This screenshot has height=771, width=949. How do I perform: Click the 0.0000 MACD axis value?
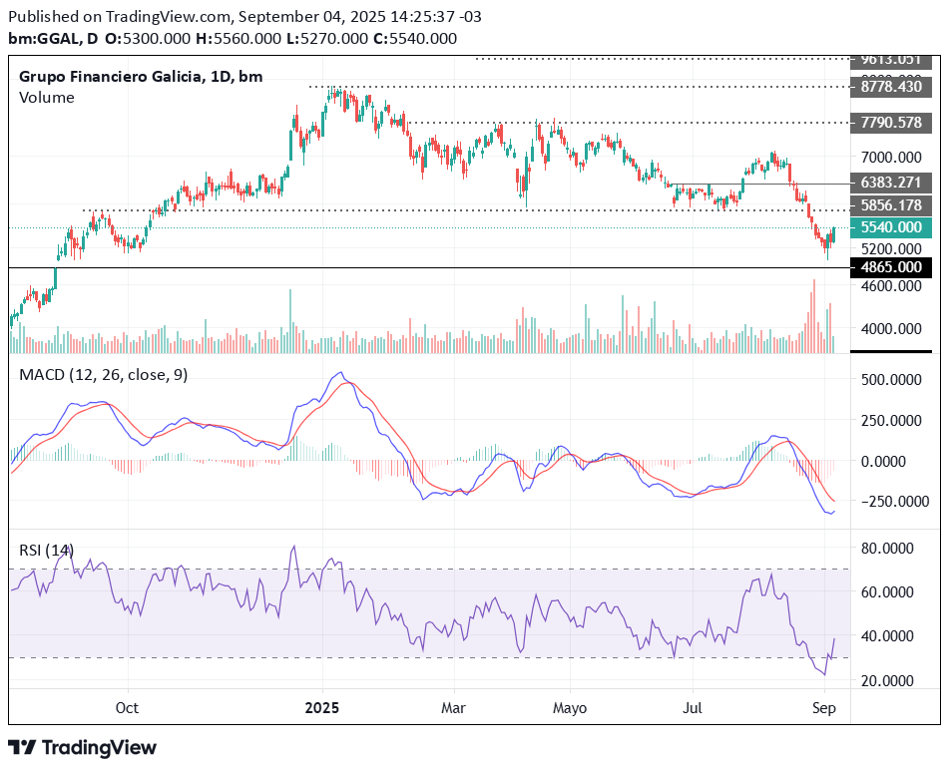(889, 461)
